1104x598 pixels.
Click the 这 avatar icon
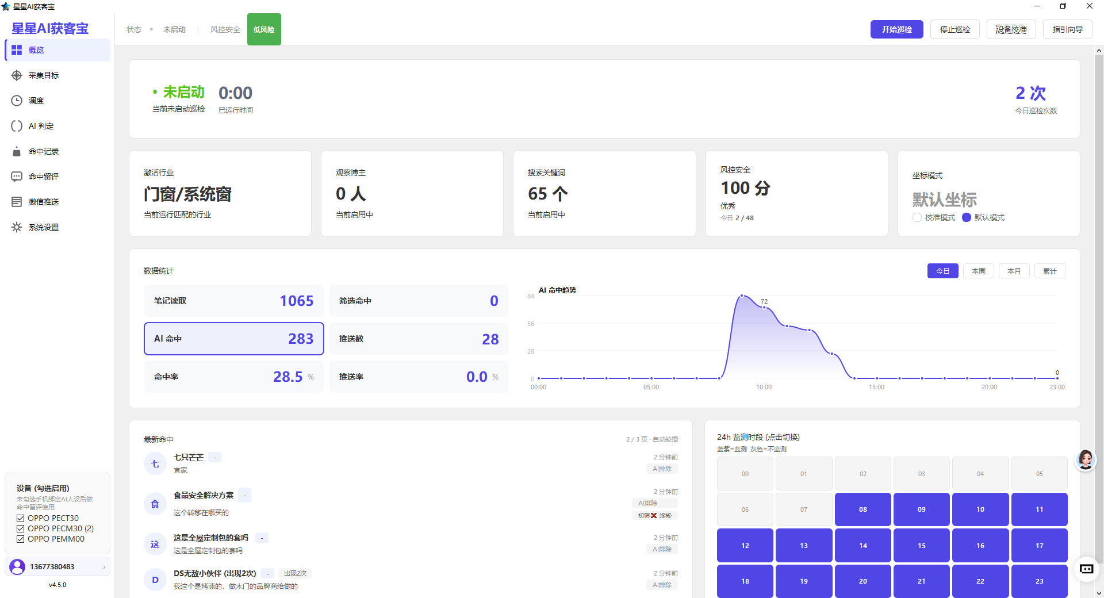pos(155,544)
